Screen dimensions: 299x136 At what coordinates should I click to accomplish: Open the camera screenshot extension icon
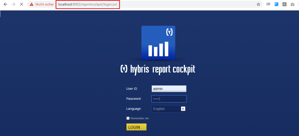click(x=292, y=4)
